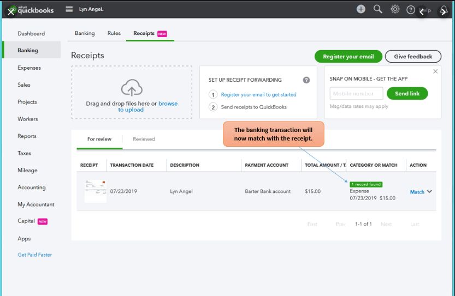Open Projects in the sidebar
Viewport: 455px width, 296px height.
pos(27,102)
